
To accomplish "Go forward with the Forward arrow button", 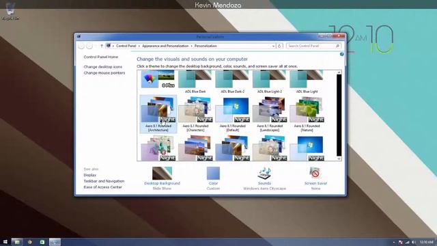I will point(89,46).
